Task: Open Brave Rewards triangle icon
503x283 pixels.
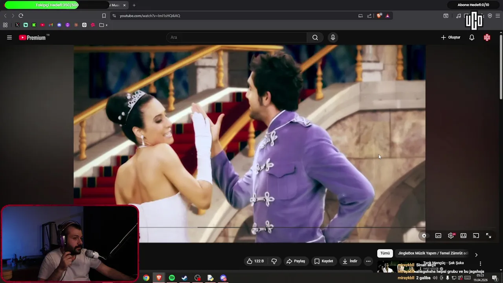Action: click(x=387, y=16)
